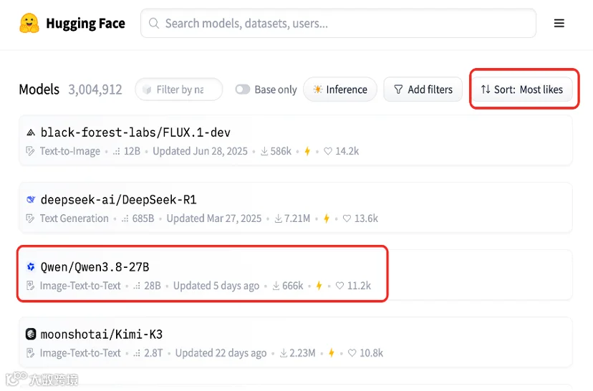Image resolution: width=593 pixels, height=391 pixels.
Task: Toggle the Base only switch
Action: [242, 90]
